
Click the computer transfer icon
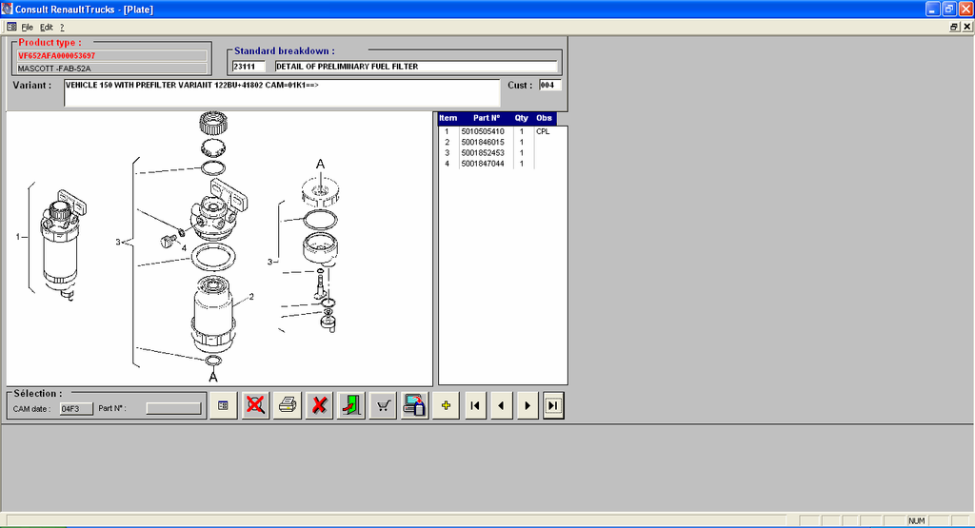(415, 405)
